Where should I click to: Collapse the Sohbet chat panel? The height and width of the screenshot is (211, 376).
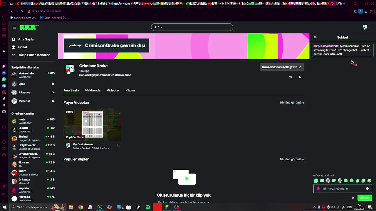[x=315, y=38]
